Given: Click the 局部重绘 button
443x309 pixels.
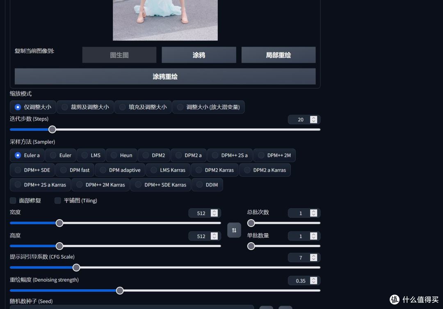Looking at the screenshot, I should tap(278, 55).
